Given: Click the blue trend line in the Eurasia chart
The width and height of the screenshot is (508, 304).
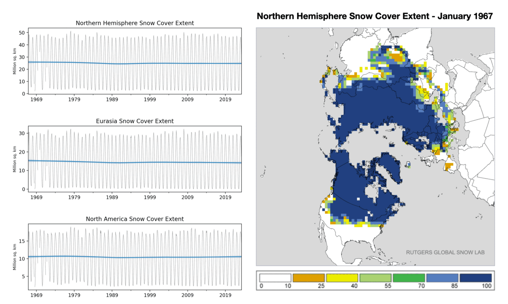Looking at the screenshot, I should pos(135,162).
